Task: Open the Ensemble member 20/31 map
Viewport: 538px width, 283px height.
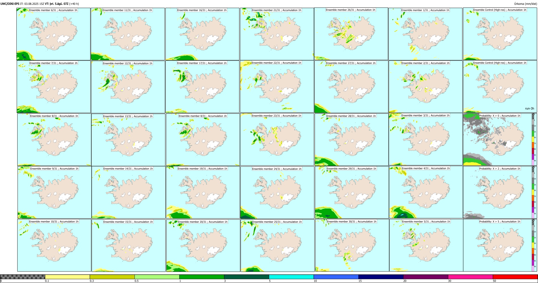Action: (203, 245)
